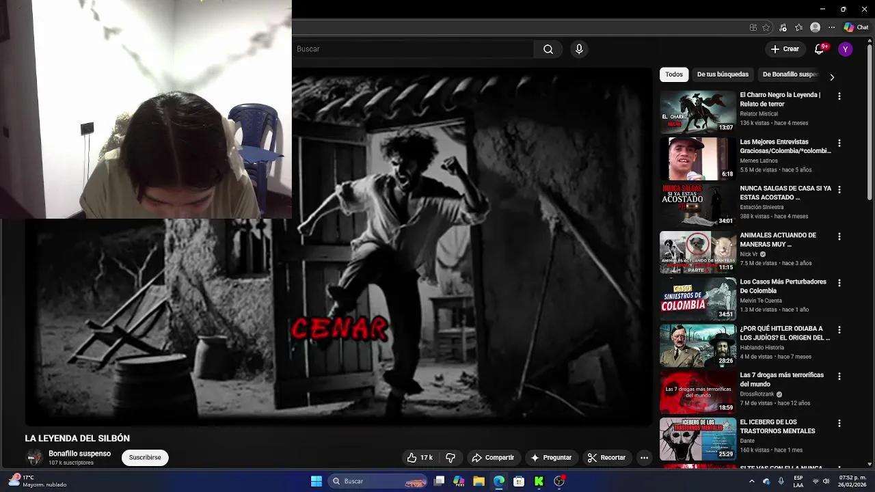Open options menu for EL ICEBERG video
Screen dimensions: 875x492
point(839,423)
